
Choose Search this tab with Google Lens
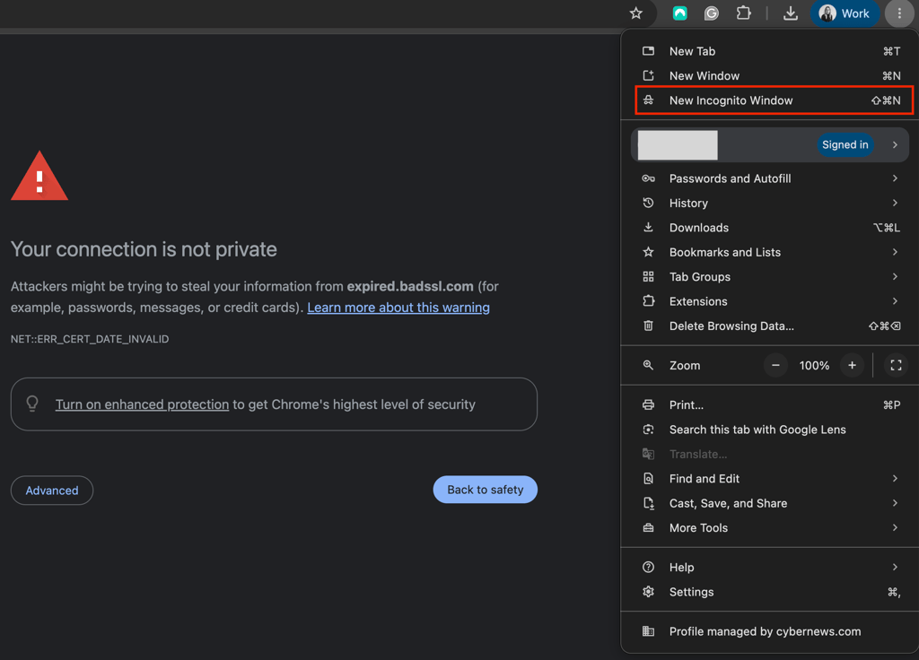pyautogui.click(x=770, y=430)
